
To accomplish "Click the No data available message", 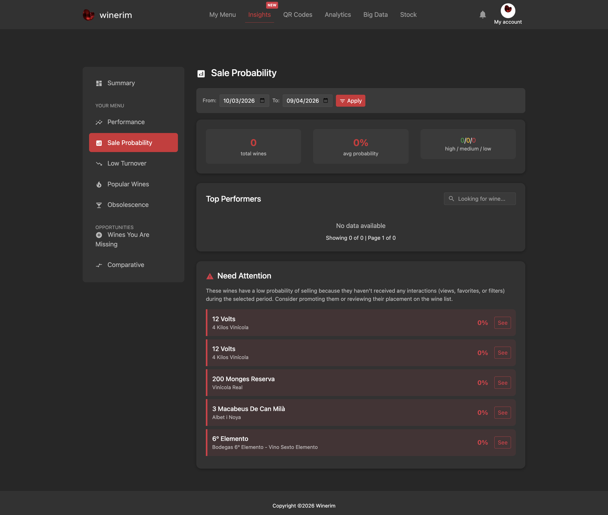I will [x=361, y=226].
